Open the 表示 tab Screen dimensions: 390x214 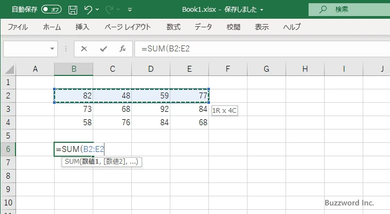[x=261, y=27]
